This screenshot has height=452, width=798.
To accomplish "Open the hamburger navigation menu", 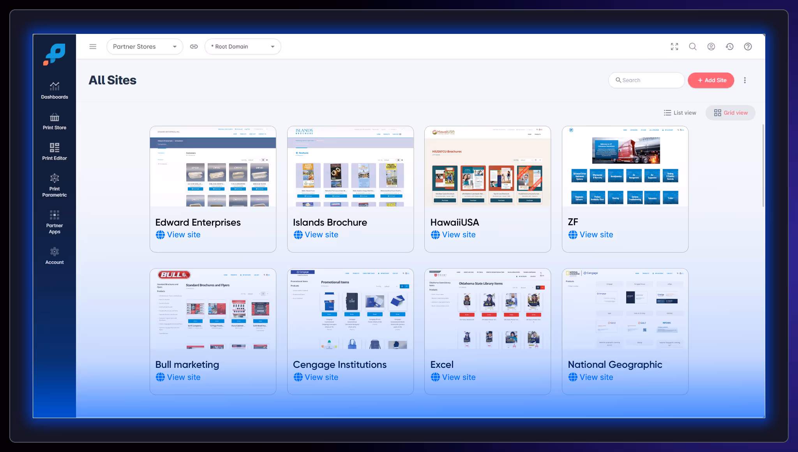I will click(x=93, y=46).
